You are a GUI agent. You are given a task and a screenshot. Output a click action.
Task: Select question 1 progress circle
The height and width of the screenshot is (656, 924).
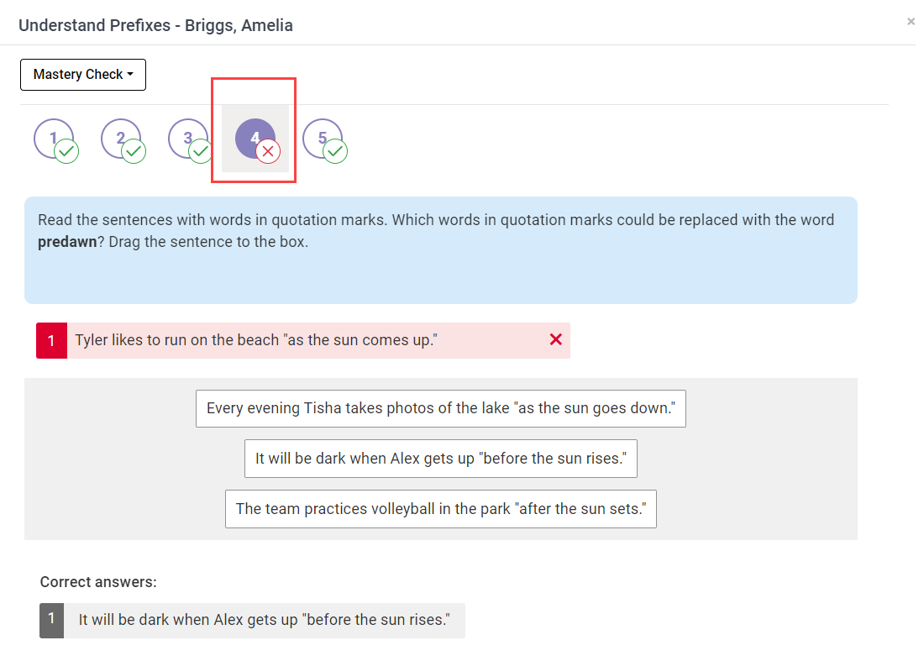coord(55,139)
